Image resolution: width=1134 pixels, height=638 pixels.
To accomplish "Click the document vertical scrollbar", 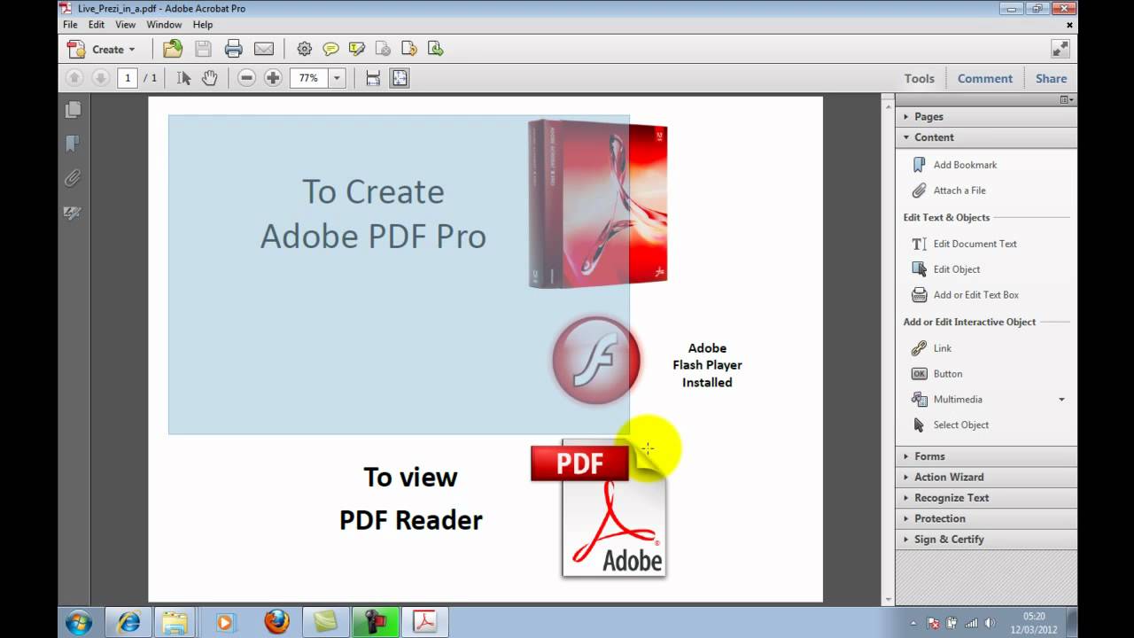I will 888,350.
